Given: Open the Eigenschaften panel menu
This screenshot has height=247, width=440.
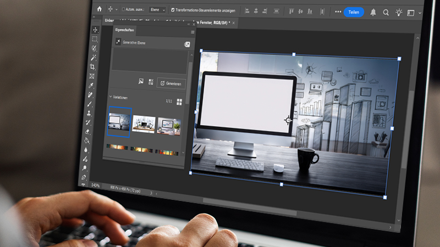Looking at the screenshot, I should (x=193, y=32).
